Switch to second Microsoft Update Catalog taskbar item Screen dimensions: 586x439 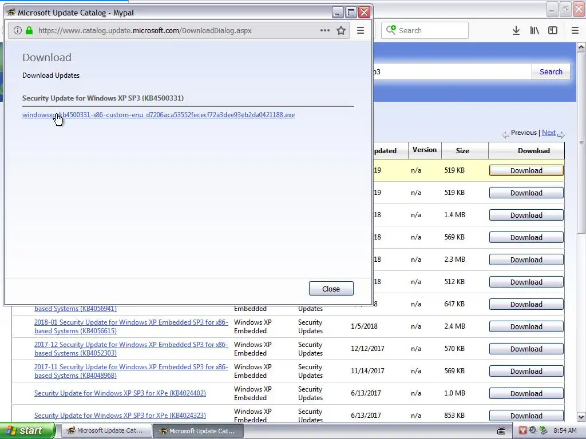click(x=199, y=431)
